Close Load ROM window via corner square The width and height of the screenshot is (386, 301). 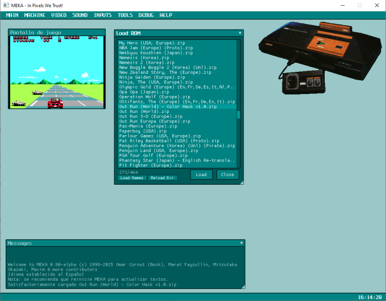240,33
